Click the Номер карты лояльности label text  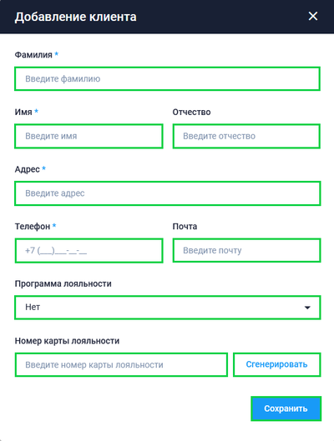pos(67,341)
